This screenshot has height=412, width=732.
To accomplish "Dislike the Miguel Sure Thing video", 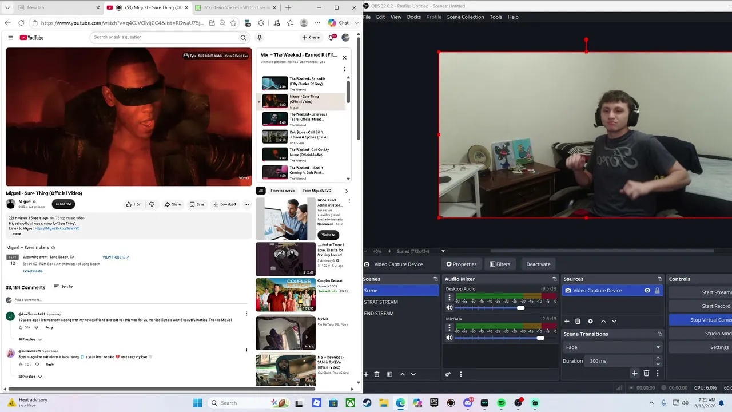I will (152, 204).
